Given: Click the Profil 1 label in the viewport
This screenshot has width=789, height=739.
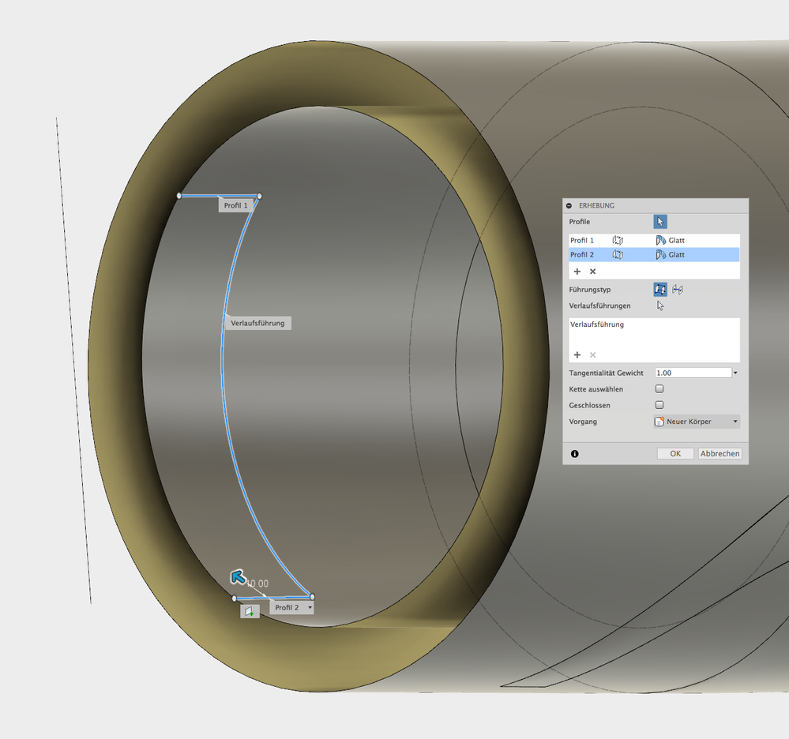Looking at the screenshot, I should [235, 205].
